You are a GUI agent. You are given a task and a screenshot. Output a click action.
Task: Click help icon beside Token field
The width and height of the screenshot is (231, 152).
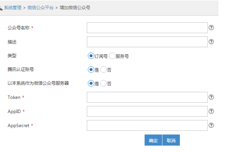211,97
